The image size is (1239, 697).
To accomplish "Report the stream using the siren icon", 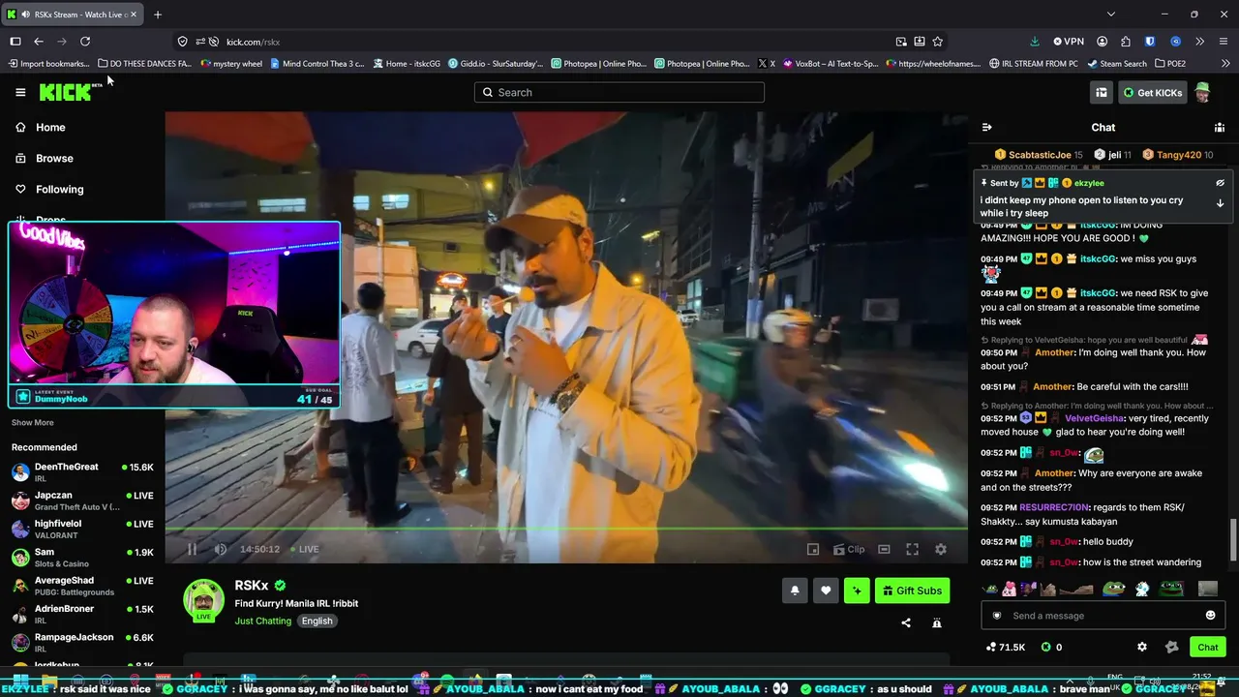I will [x=937, y=622].
